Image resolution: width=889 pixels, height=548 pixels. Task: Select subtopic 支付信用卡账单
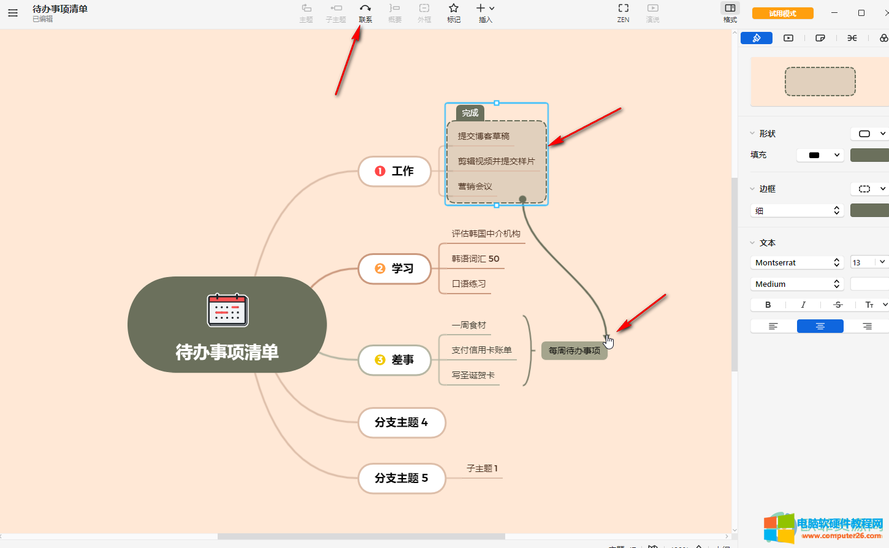(x=482, y=350)
